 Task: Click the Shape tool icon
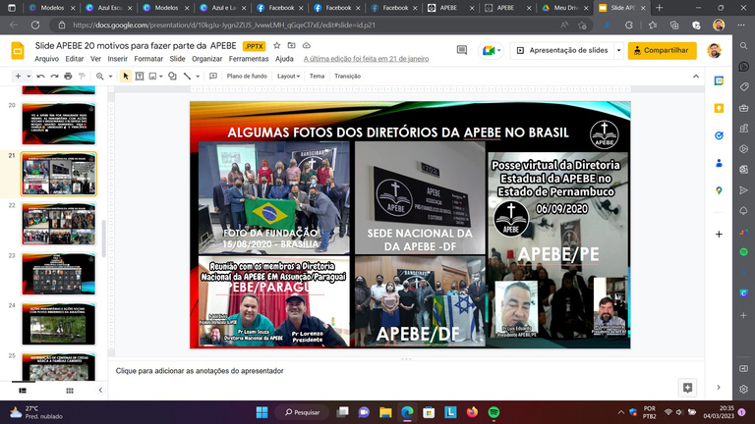[172, 76]
